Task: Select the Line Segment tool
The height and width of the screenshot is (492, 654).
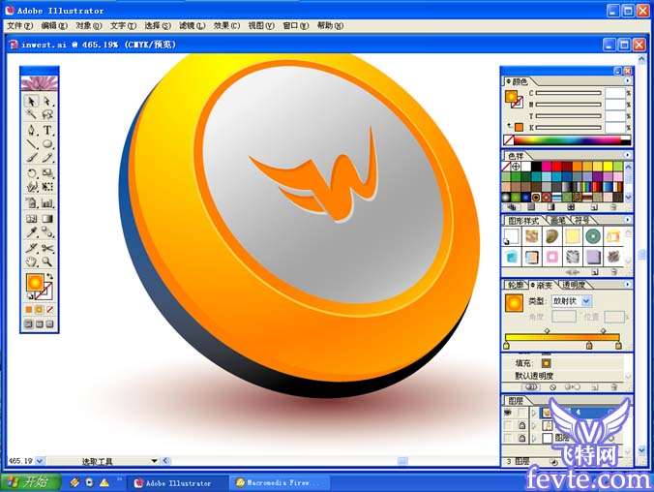Action: click(31, 144)
